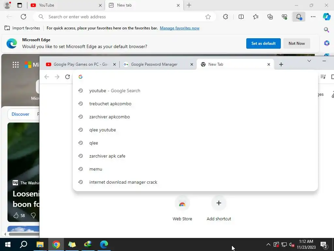Switch to Google Password Manager tab

click(158, 64)
